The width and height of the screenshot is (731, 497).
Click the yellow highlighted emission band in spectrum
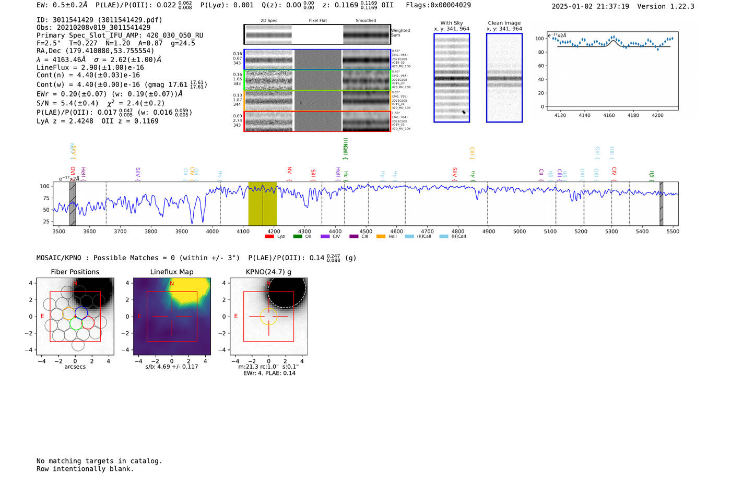click(262, 203)
